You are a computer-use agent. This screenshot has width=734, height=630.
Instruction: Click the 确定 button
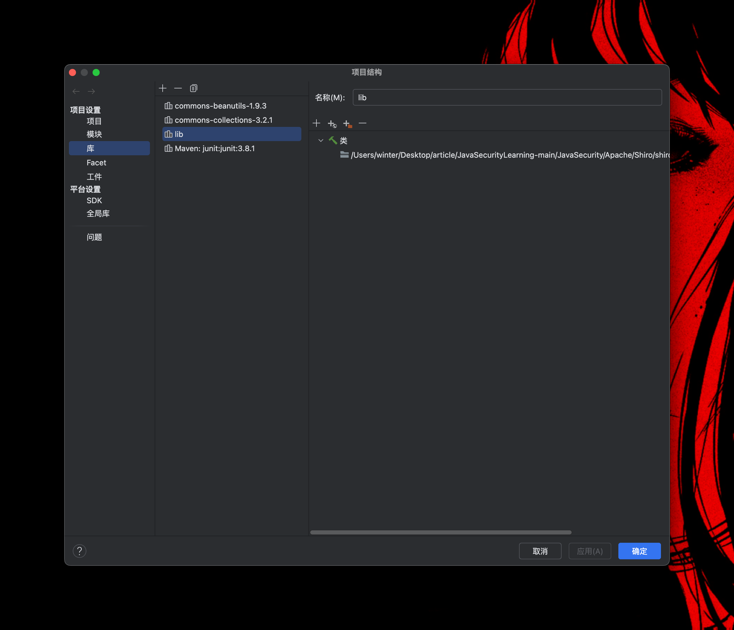[x=639, y=551]
